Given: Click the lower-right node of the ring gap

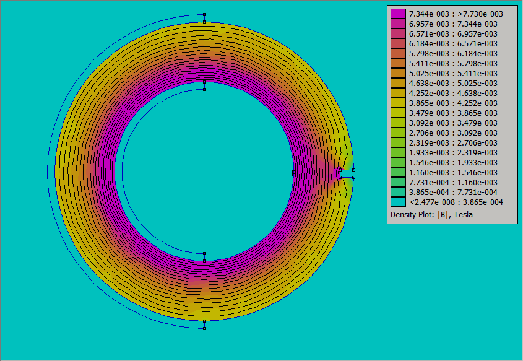Looking at the screenshot, I should pyautogui.click(x=353, y=178).
